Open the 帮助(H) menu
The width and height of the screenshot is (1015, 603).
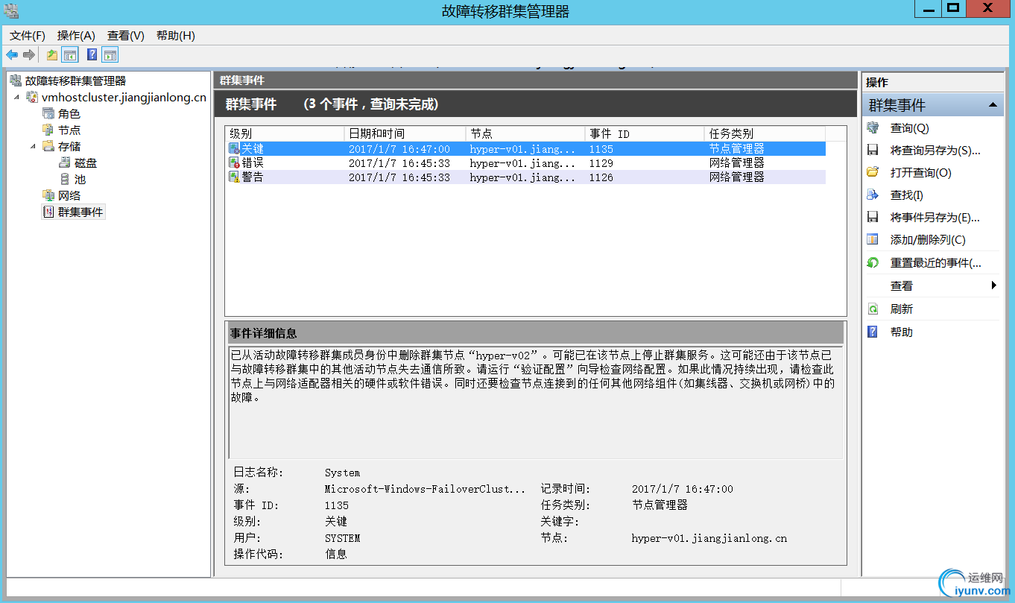point(175,35)
